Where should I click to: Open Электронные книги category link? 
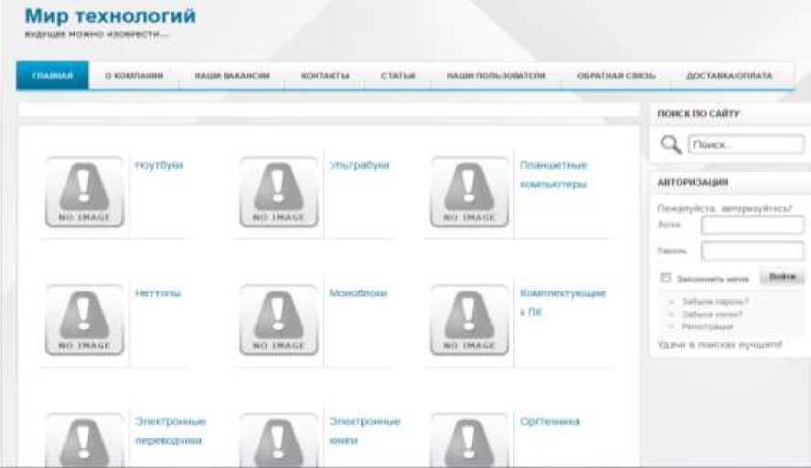(365, 431)
